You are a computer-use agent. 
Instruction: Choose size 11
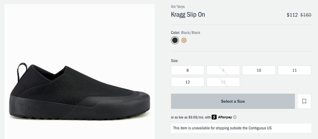click(294, 70)
